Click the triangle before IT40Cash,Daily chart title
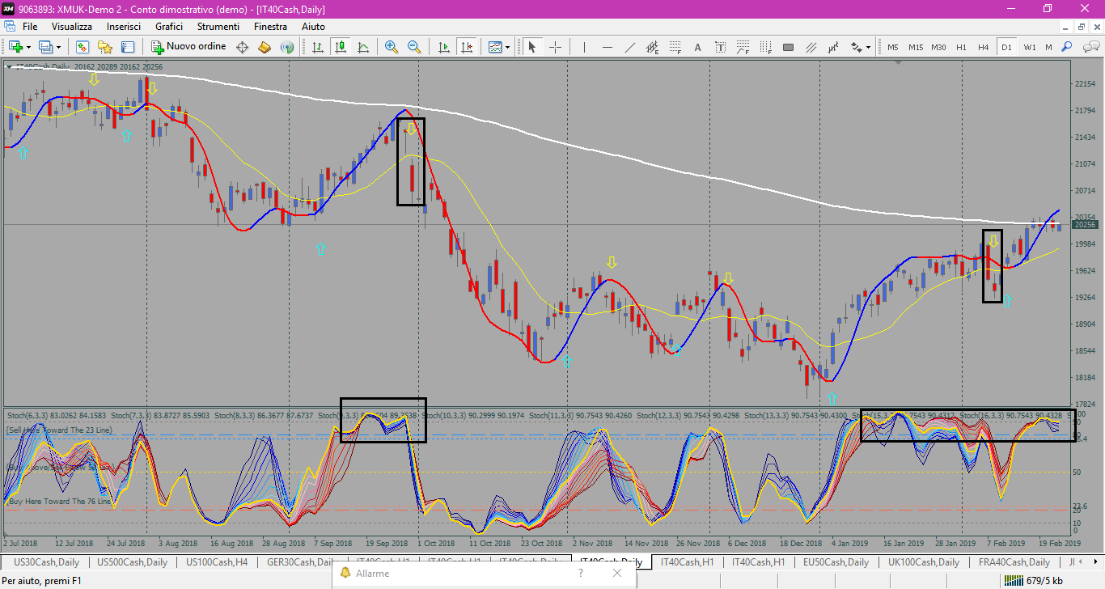The width and height of the screenshot is (1105, 589). point(8,66)
